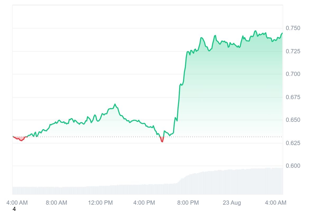Click the final point of the green price line
The height and width of the screenshot is (211, 317).
[x=282, y=33]
